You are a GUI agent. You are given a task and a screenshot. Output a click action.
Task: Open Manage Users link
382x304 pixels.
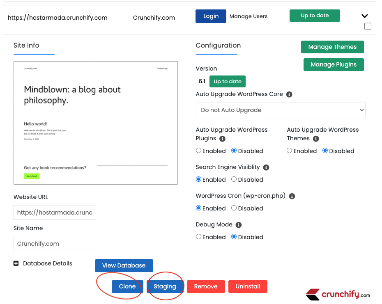pos(248,16)
